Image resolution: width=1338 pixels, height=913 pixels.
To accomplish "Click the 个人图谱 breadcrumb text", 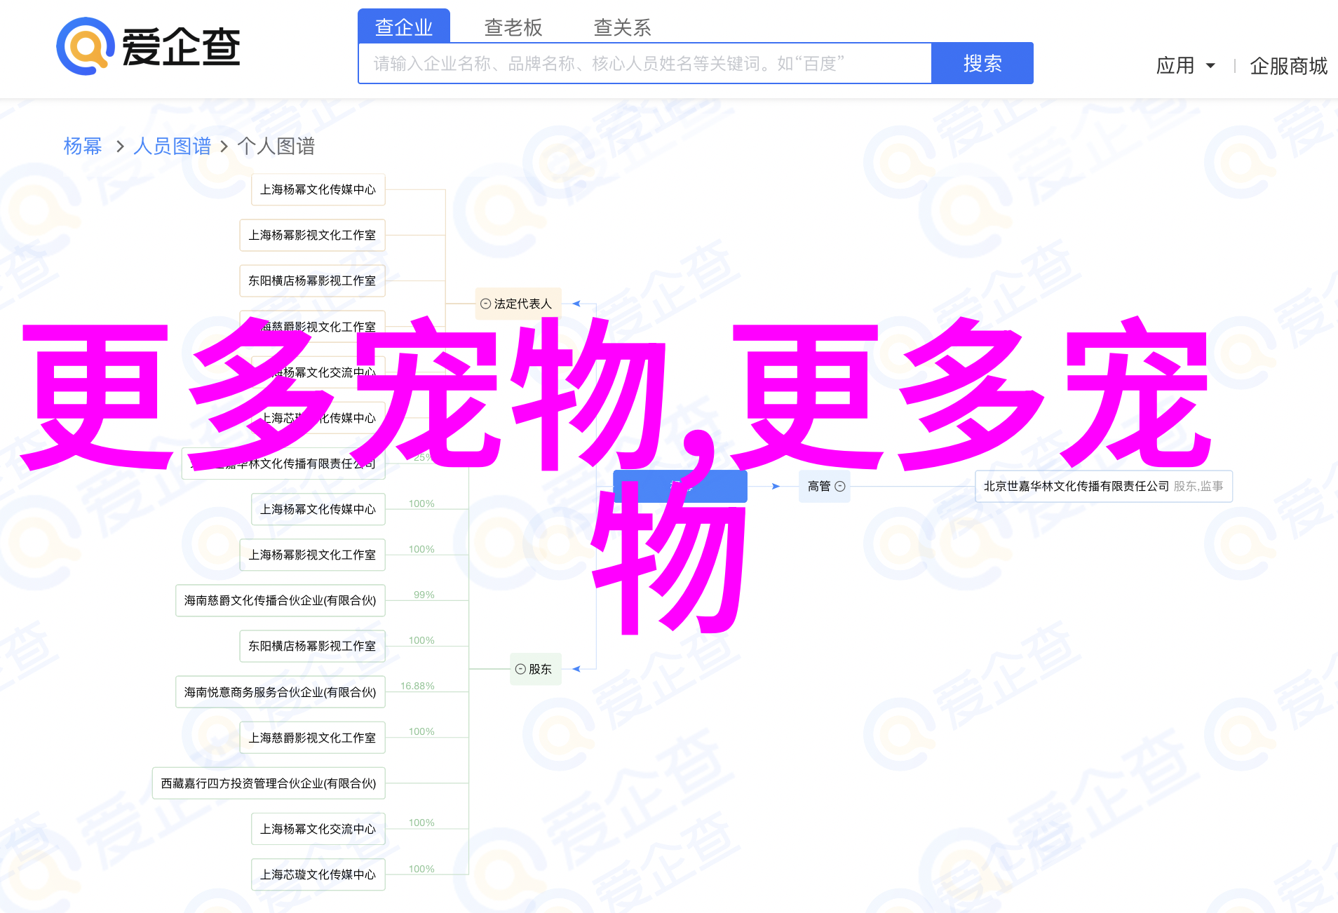I will [x=276, y=146].
